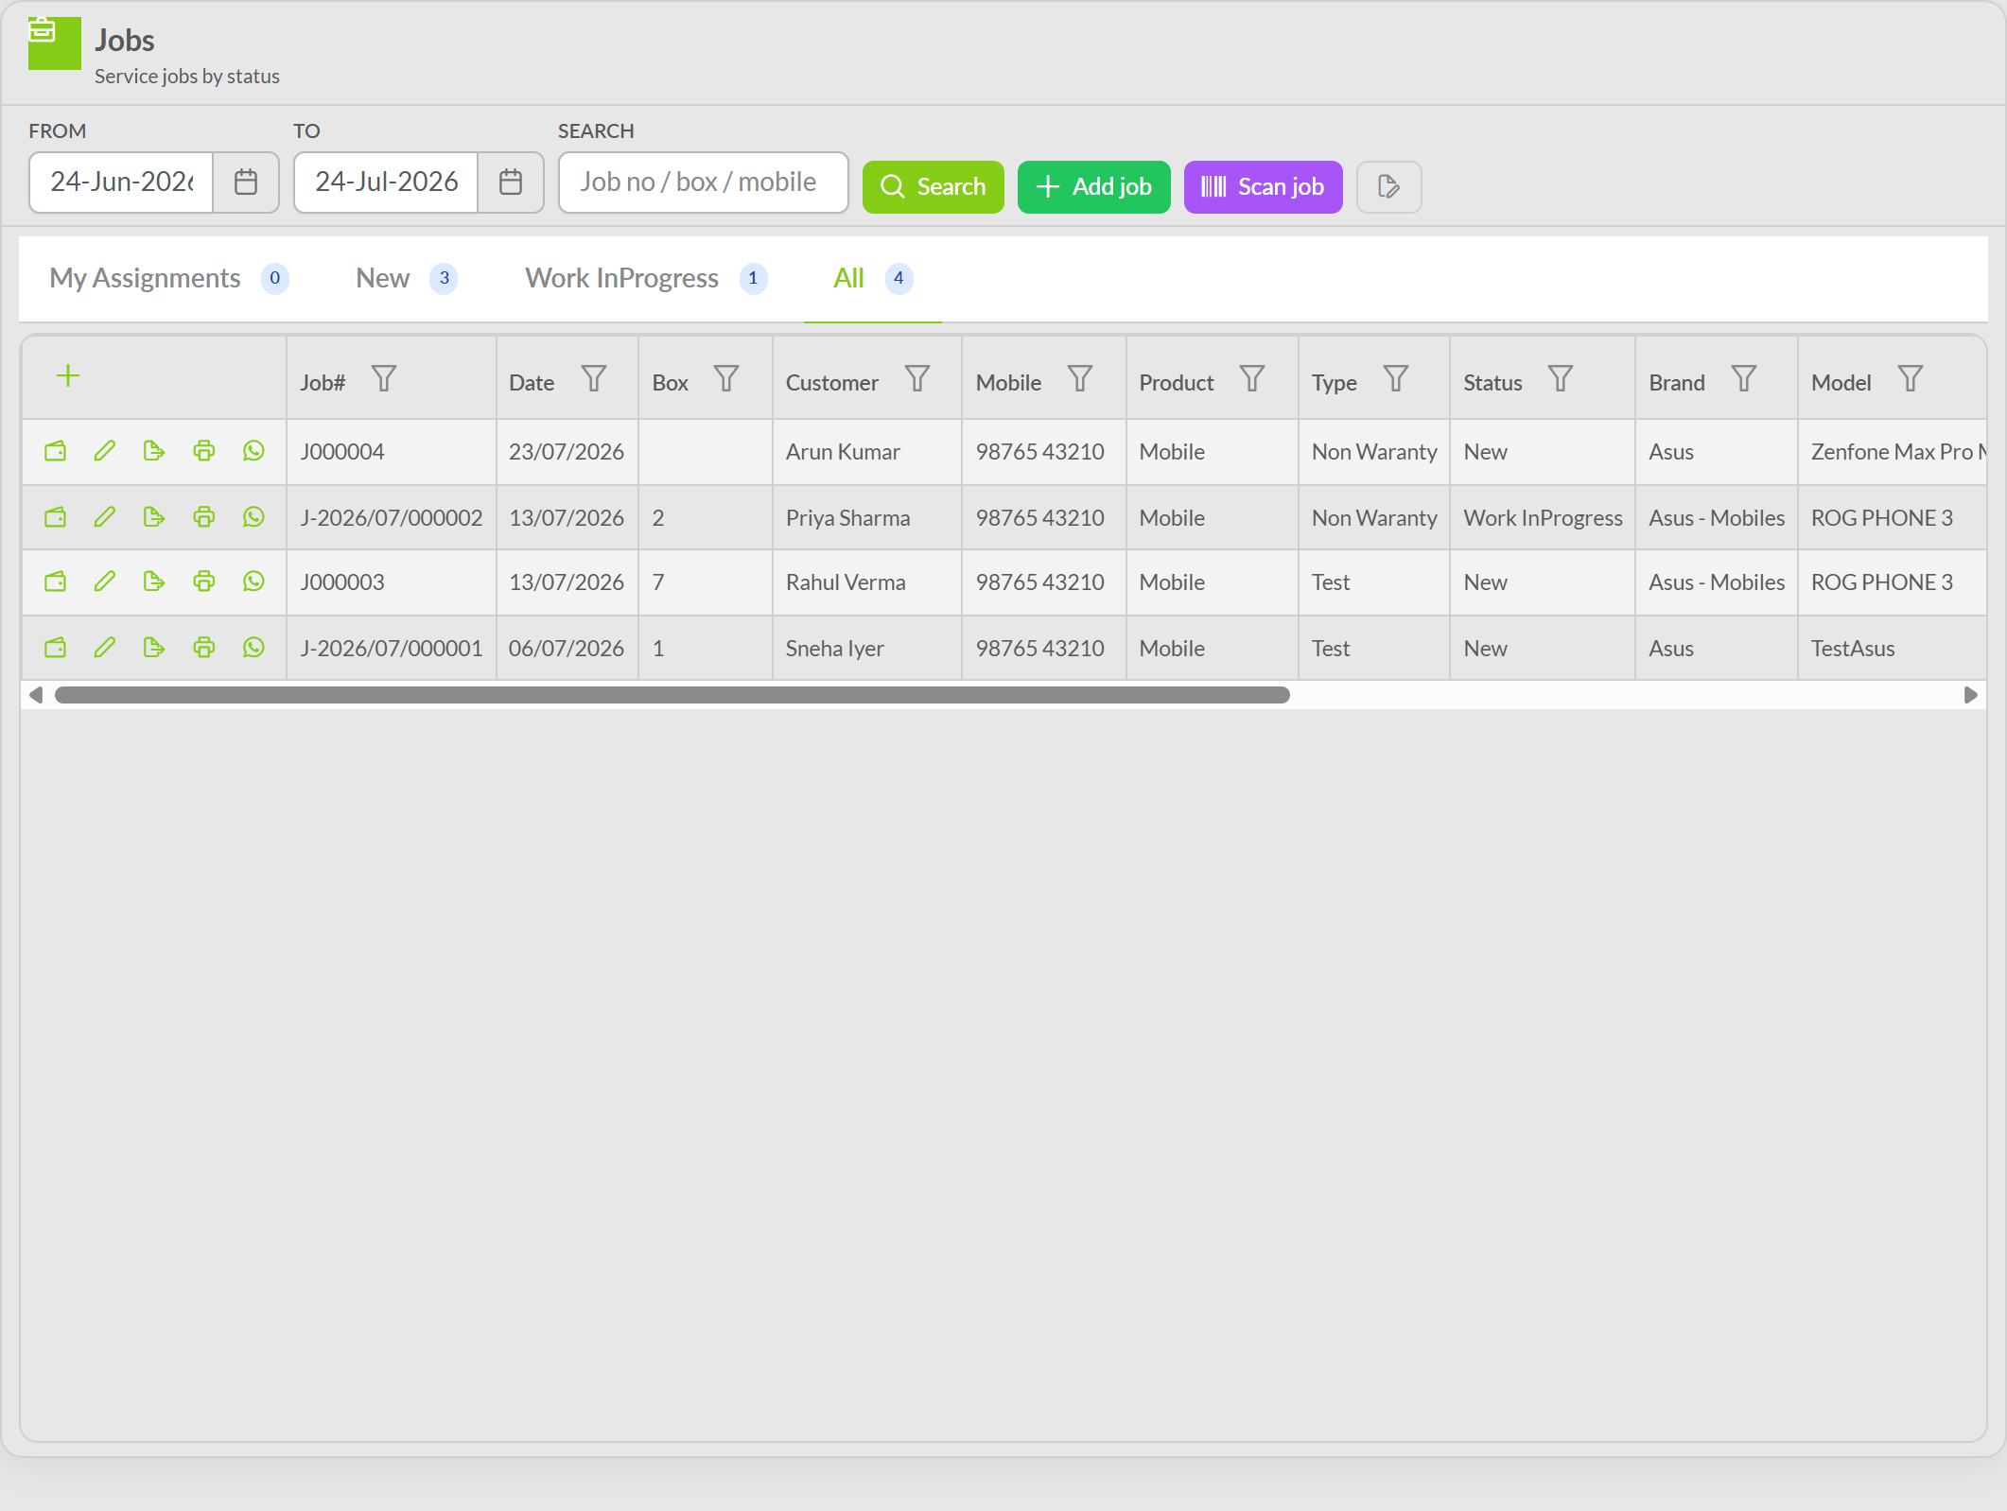Click export document icon for job J000004
This screenshot has width=2007, height=1511.
(x=154, y=451)
